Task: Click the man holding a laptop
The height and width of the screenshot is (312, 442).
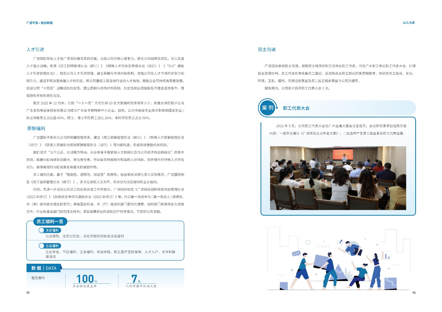Action: tap(352, 248)
